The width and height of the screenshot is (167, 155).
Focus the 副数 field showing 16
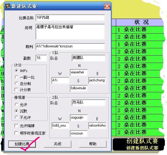coord(41,58)
